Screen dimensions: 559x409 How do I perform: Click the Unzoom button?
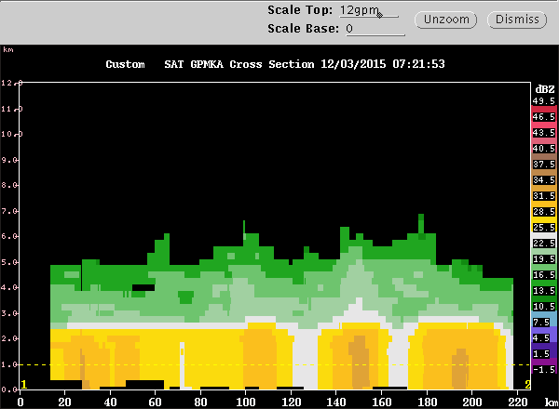[x=448, y=20]
